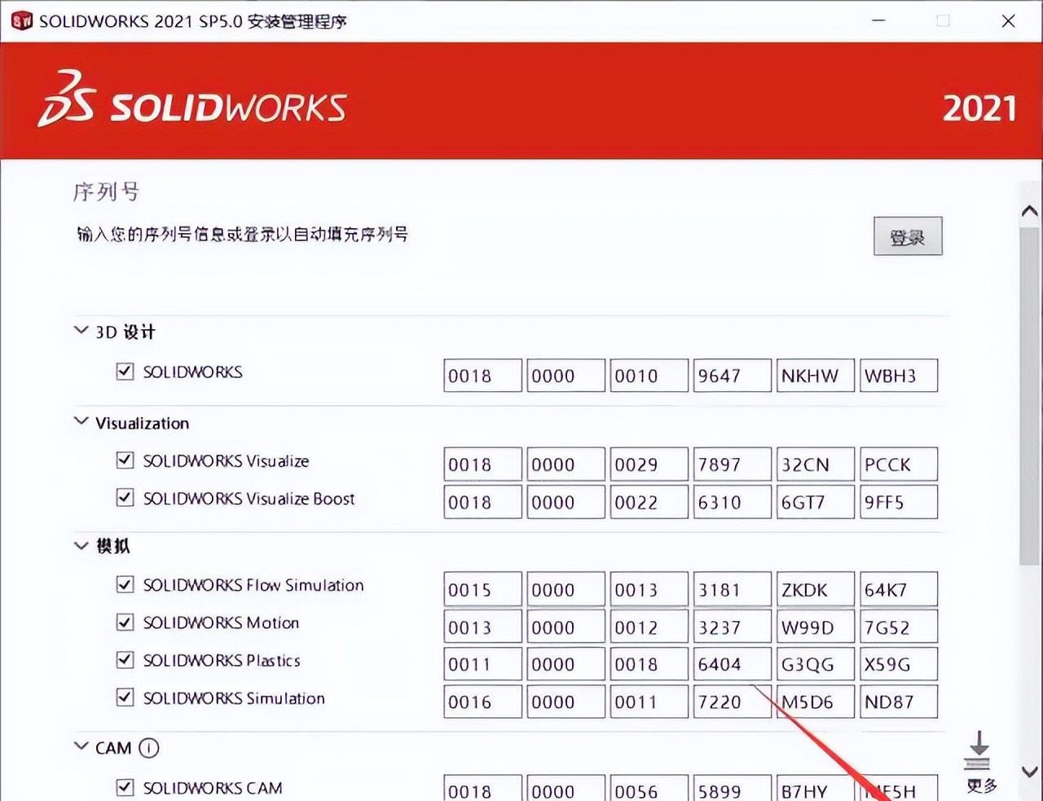The height and width of the screenshot is (801, 1043).
Task: Click CAM serial field 0056
Action: click(x=649, y=789)
